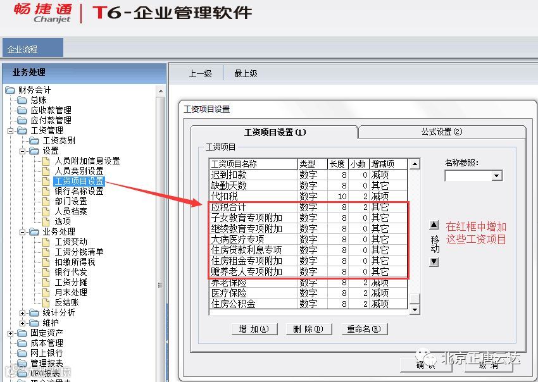Select the 缺勤天数 salary item row

click(308, 185)
